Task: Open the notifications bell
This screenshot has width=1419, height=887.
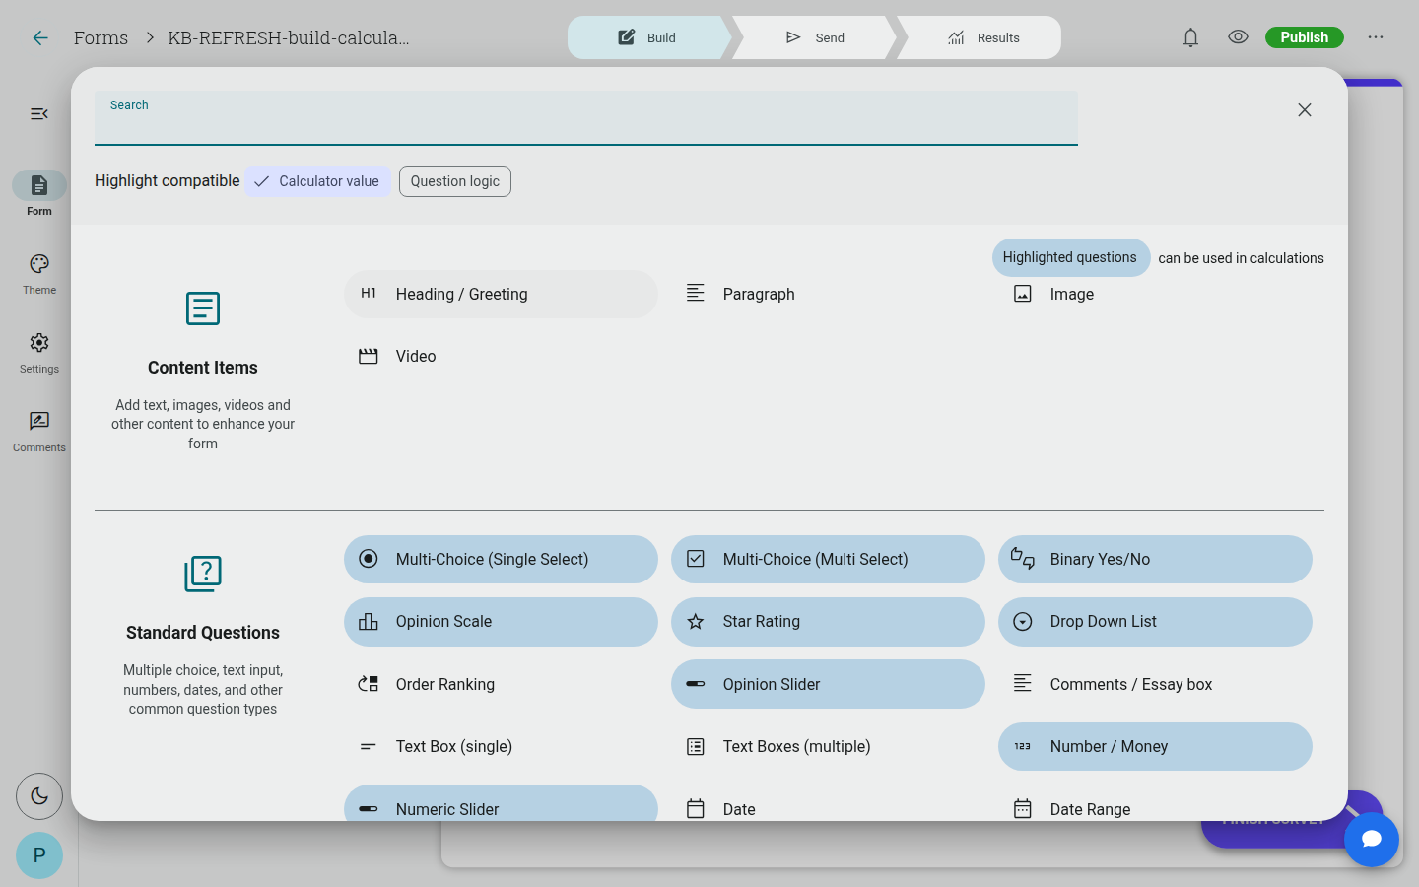Action: point(1190,37)
